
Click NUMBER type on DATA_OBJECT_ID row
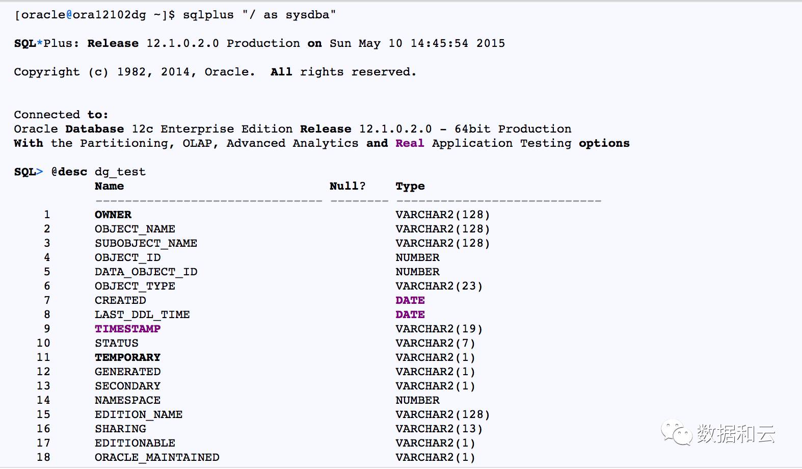coord(418,272)
